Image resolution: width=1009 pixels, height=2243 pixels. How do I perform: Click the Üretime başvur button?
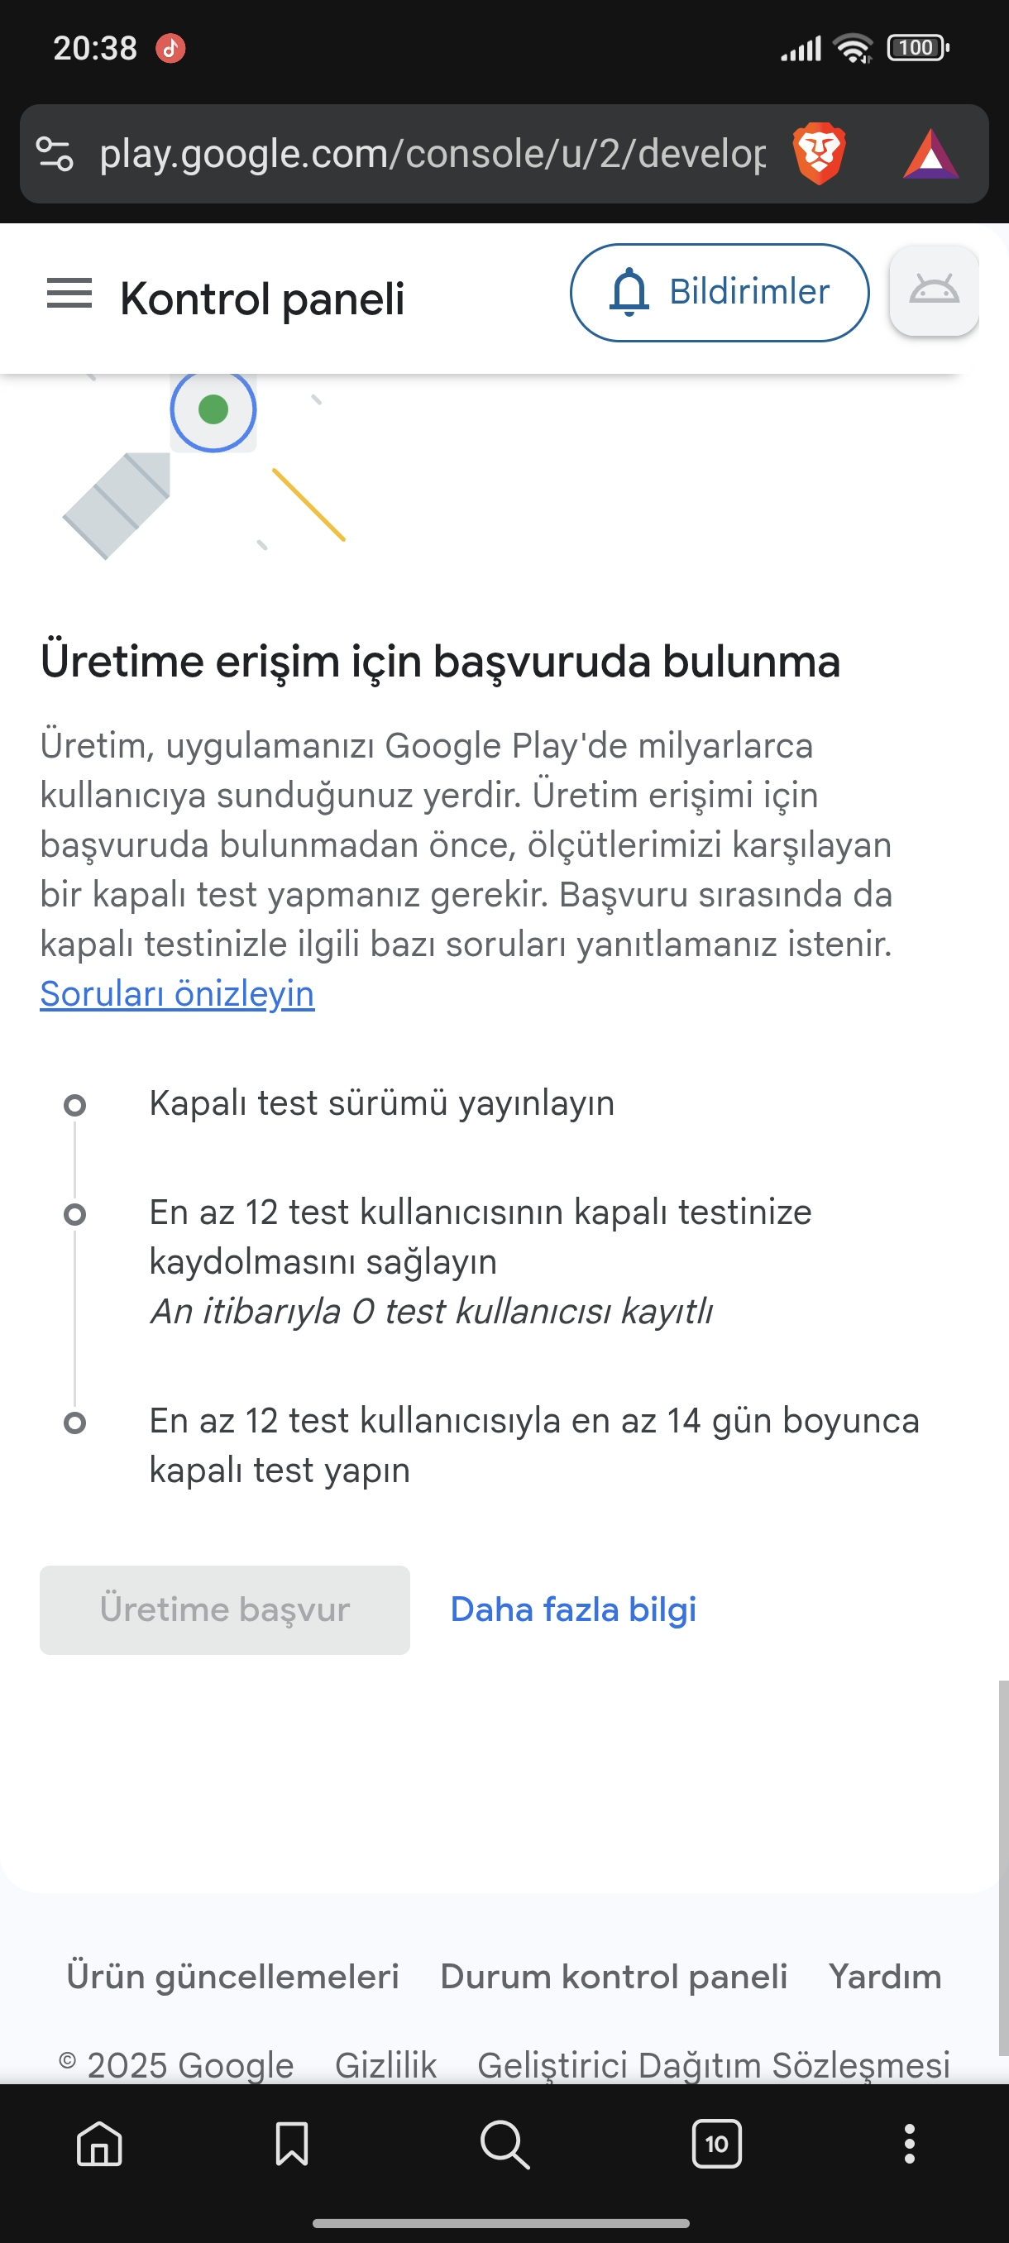point(225,1610)
